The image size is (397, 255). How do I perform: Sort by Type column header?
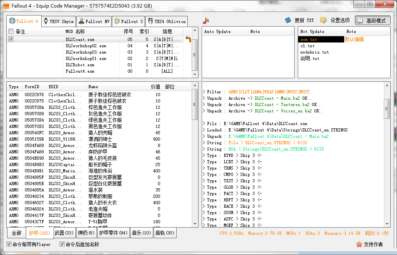tap(15, 87)
